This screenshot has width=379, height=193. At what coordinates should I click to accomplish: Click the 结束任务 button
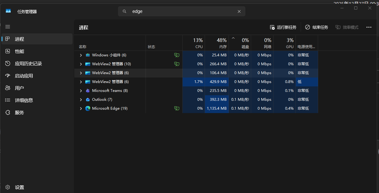[317, 27]
